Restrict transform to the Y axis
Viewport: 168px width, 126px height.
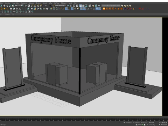coord(91,9)
